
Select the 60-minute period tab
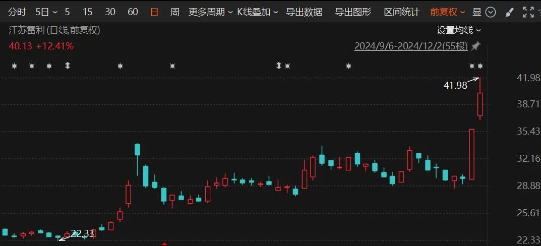[x=133, y=12]
